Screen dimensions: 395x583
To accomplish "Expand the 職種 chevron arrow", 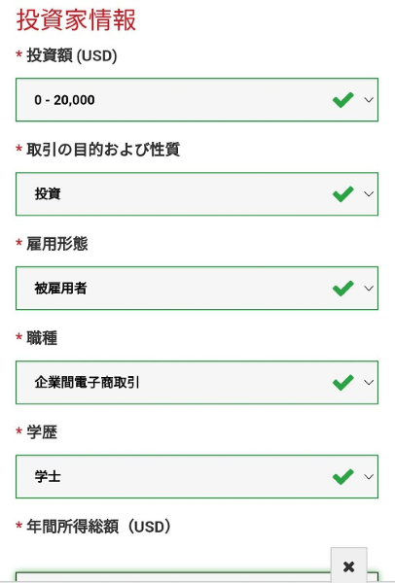I will pos(369,383).
